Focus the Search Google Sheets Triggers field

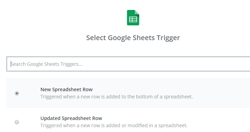pos(128,64)
